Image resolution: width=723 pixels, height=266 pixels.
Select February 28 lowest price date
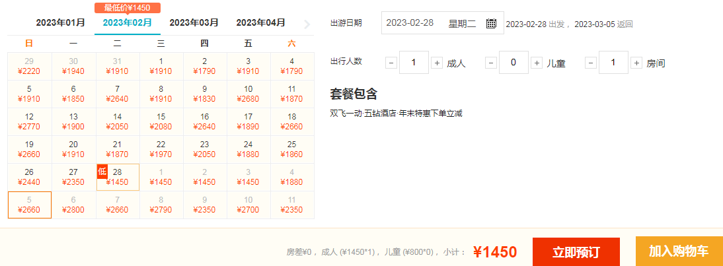point(118,177)
